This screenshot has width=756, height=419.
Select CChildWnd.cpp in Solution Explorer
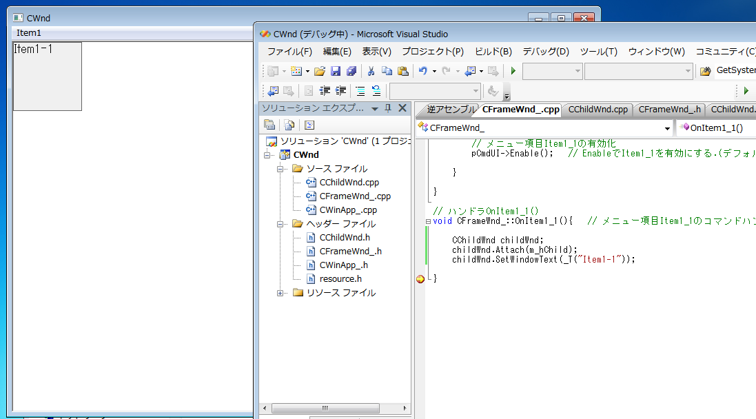click(349, 183)
